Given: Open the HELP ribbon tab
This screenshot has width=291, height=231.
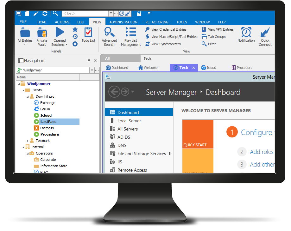Looking at the screenshot, I should pos(222,22).
